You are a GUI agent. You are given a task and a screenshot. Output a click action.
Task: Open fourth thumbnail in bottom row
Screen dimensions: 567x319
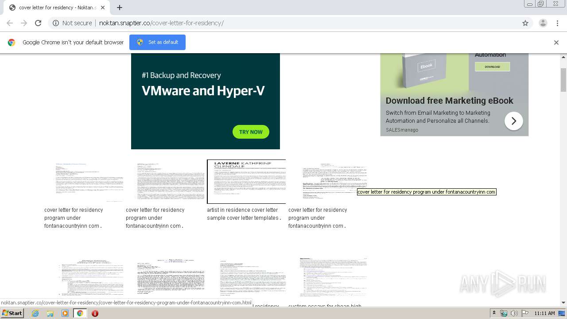click(328, 278)
